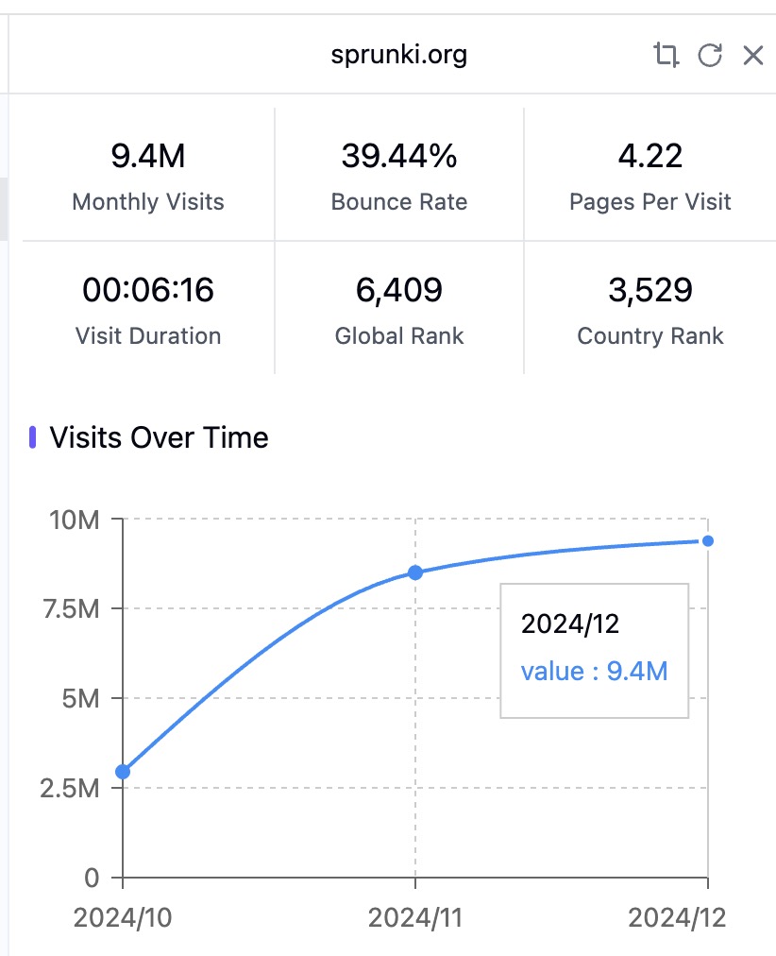Close the sprunki.org panel
The height and width of the screenshot is (956, 776).
coord(753,55)
